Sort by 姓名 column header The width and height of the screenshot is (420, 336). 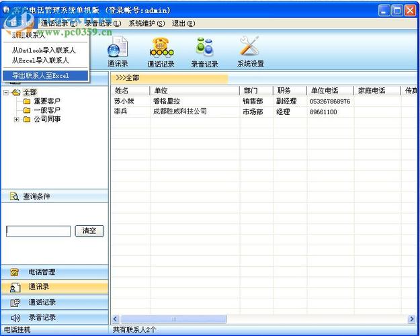(x=131, y=91)
